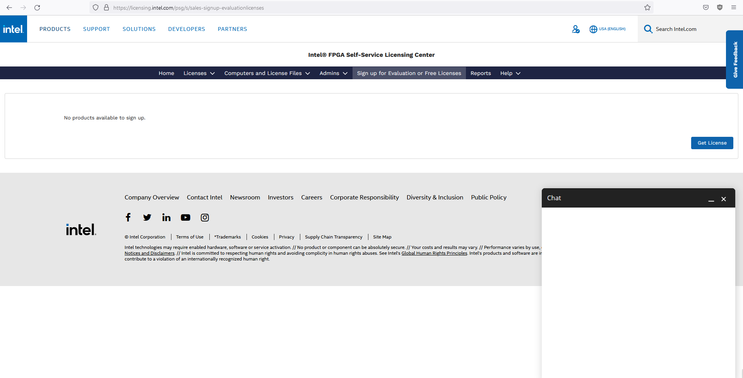Expand the Licenses dropdown menu

click(x=199, y=73)
